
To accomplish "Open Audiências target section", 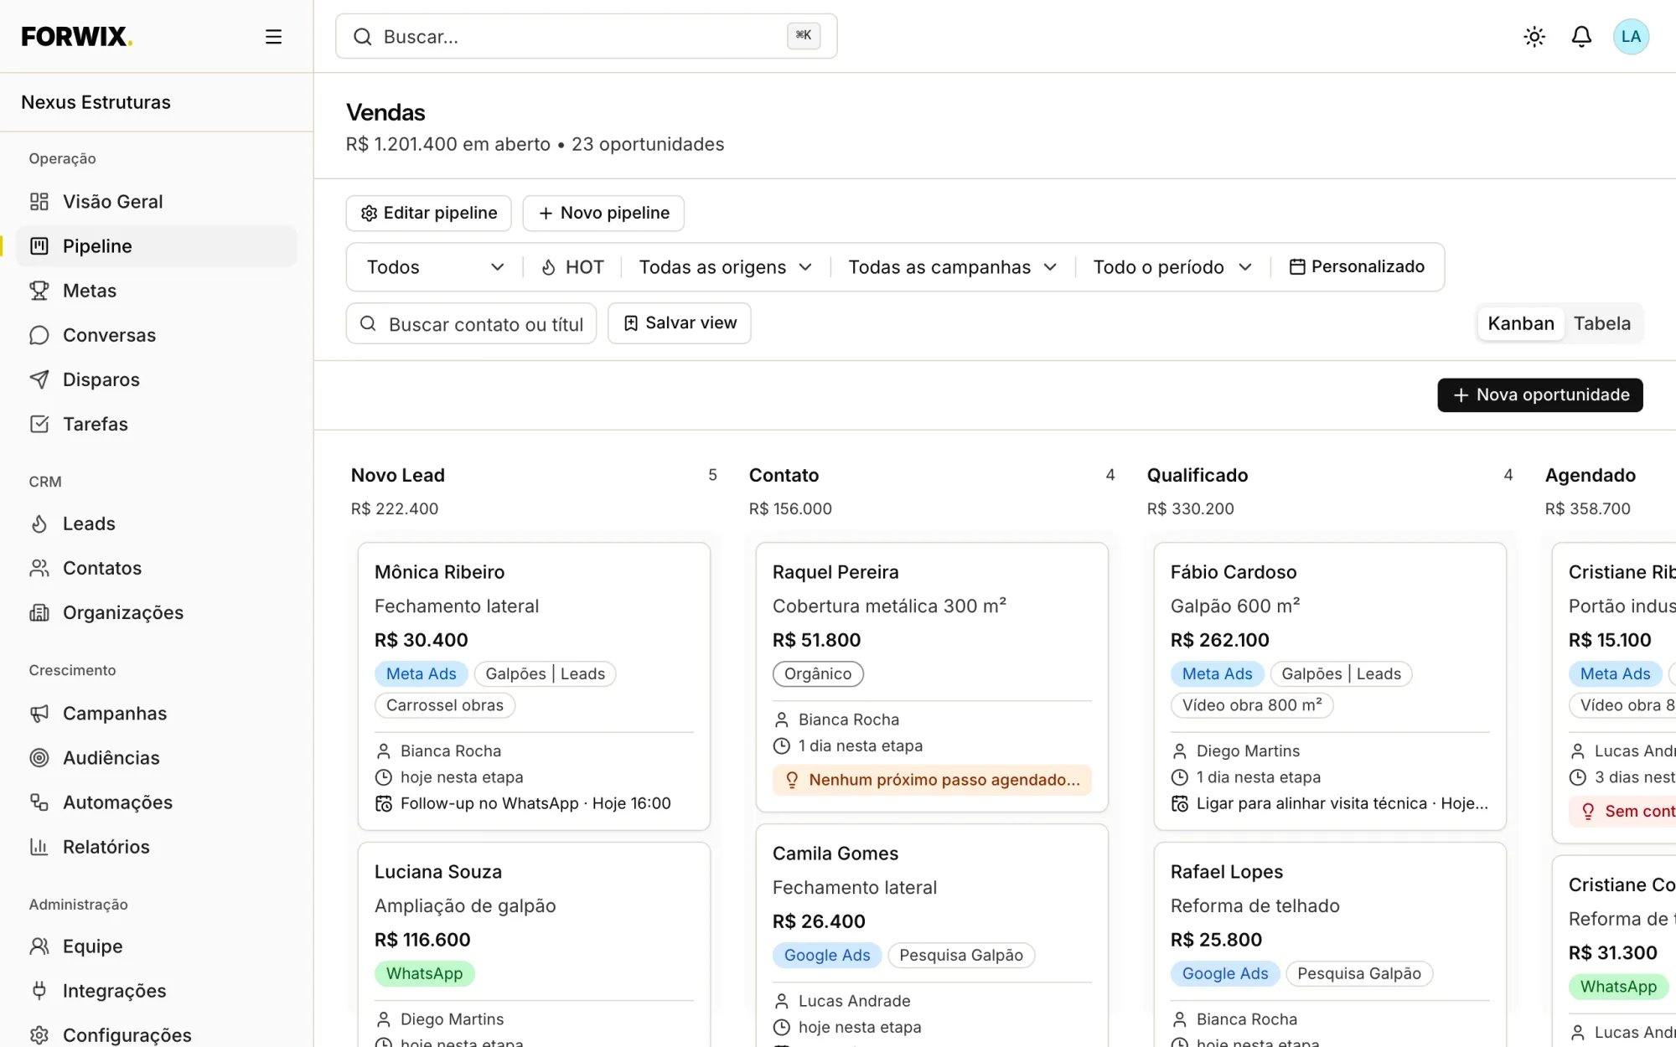I will (157, 758).
